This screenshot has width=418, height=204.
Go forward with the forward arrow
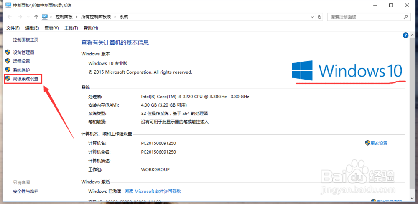click(20, 17)
